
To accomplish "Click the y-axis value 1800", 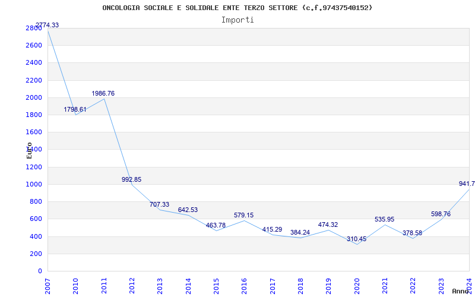I will point(34,115).
